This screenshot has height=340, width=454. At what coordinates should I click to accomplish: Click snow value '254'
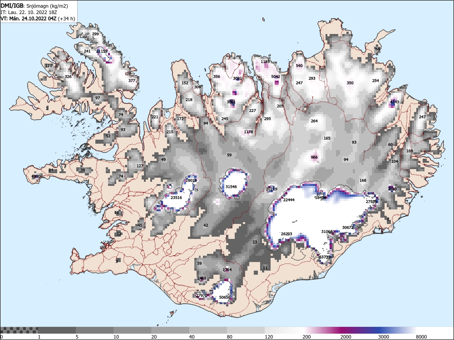tap(375, 81)
